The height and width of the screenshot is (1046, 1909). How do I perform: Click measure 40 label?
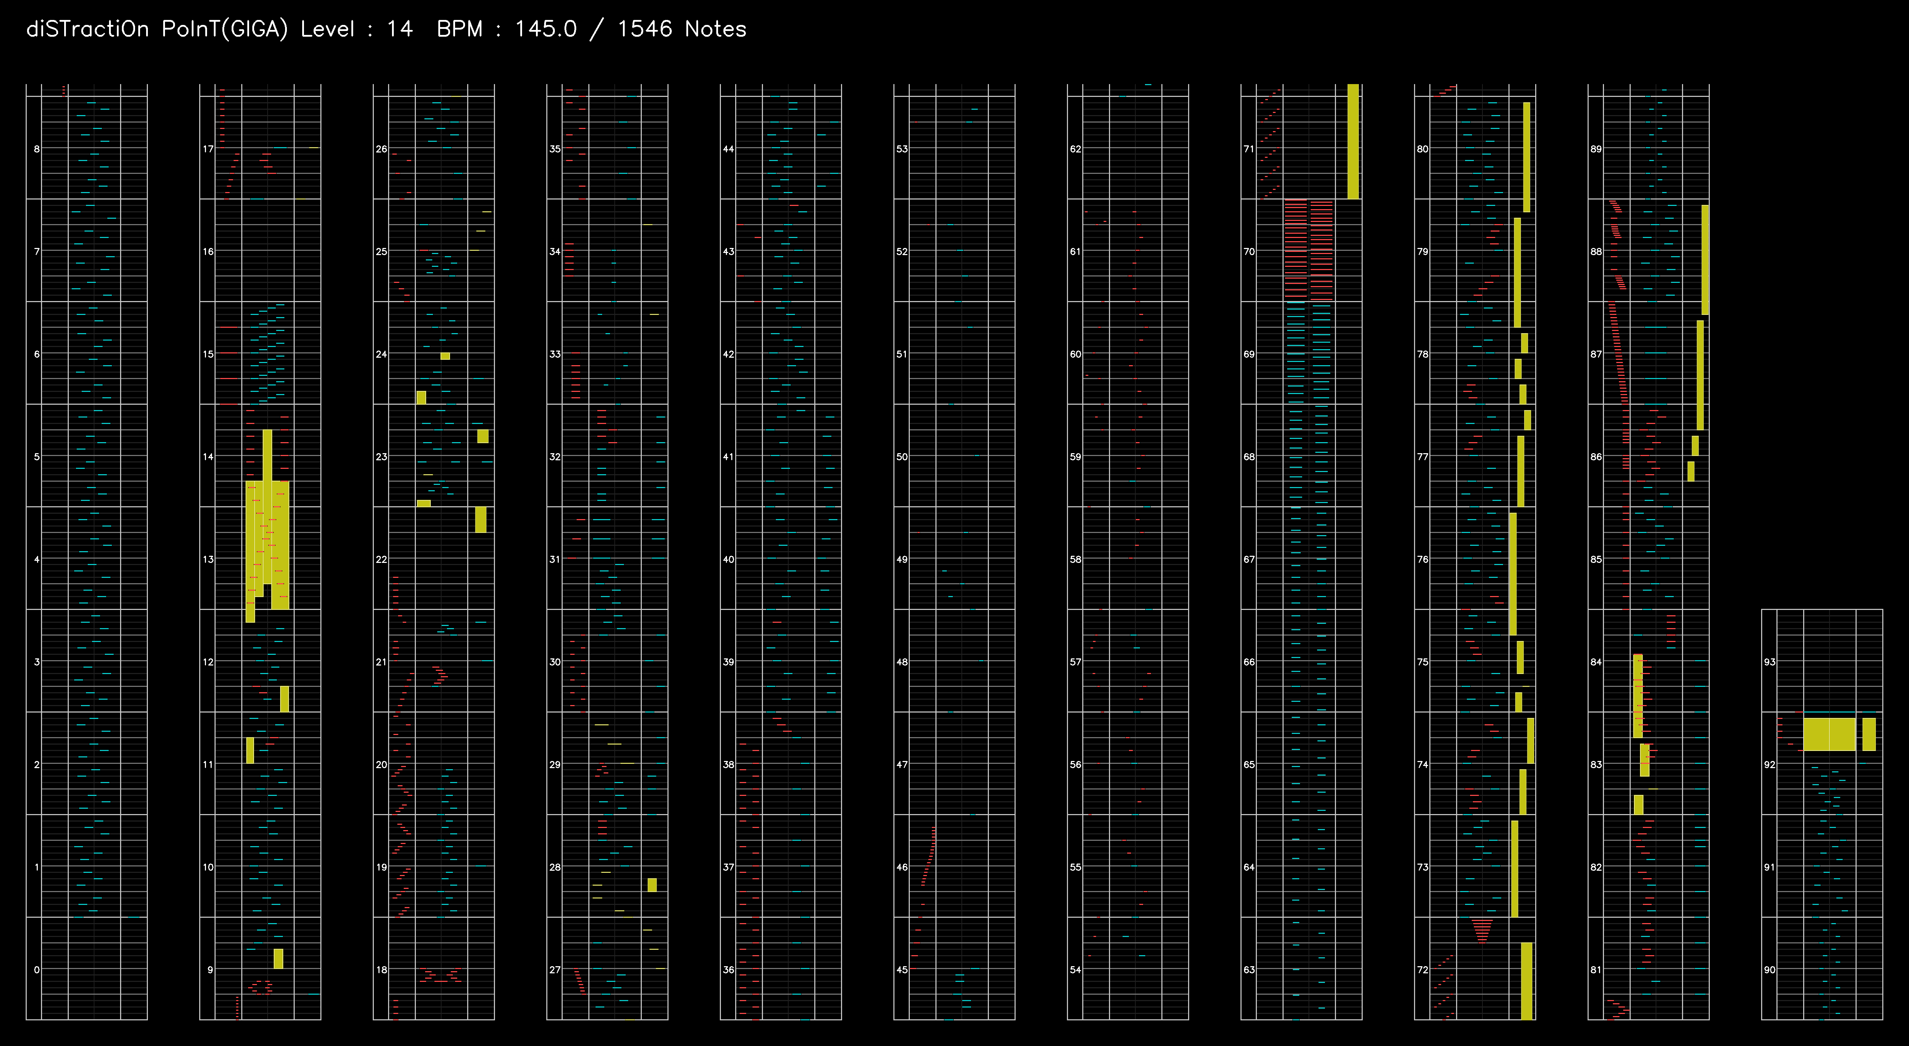728,559
